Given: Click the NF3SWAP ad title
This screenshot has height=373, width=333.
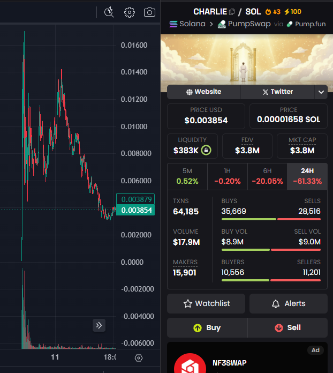Looking at the screenshot, I should (229, 363).
